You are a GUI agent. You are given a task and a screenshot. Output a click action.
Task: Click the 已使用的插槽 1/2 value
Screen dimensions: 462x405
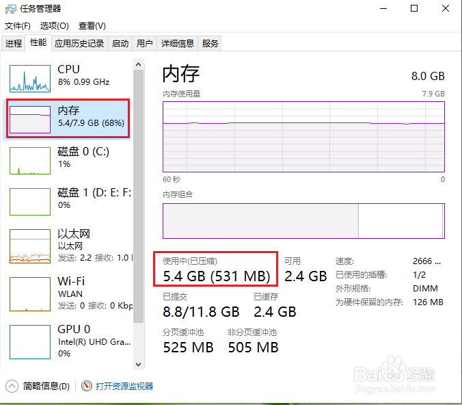point(419,275)
